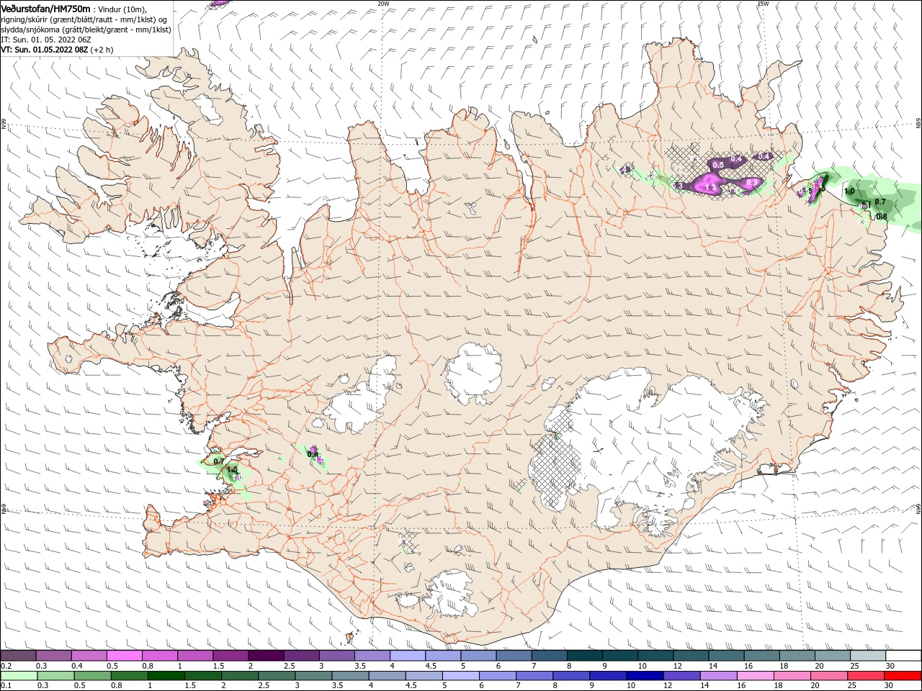Image resolution: width=922 pixels, height=691 pixels.
Task: Pick palest green lower swatch above label 0.1
Action: coord(19,676)
